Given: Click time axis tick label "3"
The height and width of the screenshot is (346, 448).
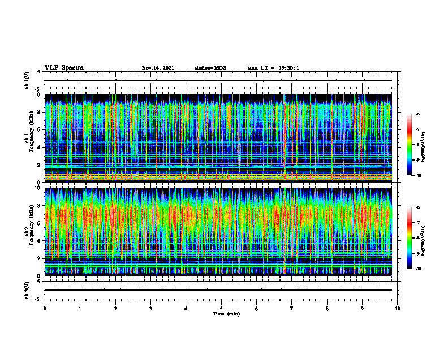Looking at the screenshot, I should pos(150,309).
